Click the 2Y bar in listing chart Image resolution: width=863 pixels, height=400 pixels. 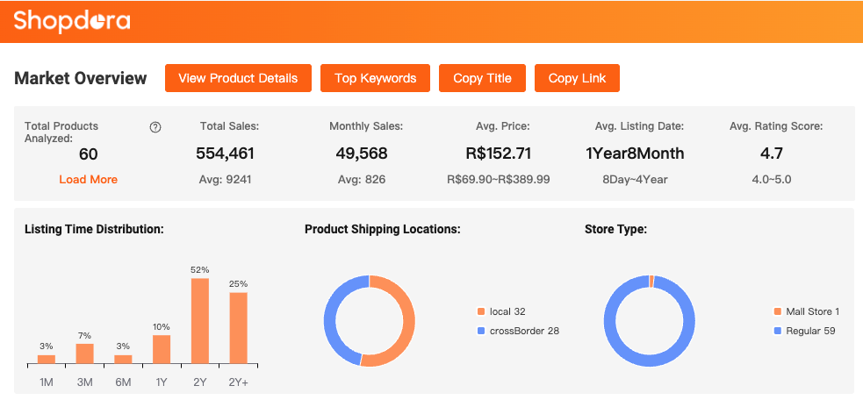pyautogui.click(x=200, y=321)
